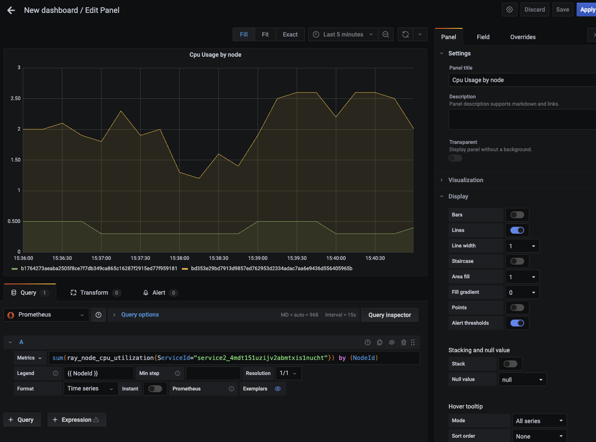The width and height of the screenshot is (596, 442).
Task: Click the Apply button
Action: coord(587,9)
